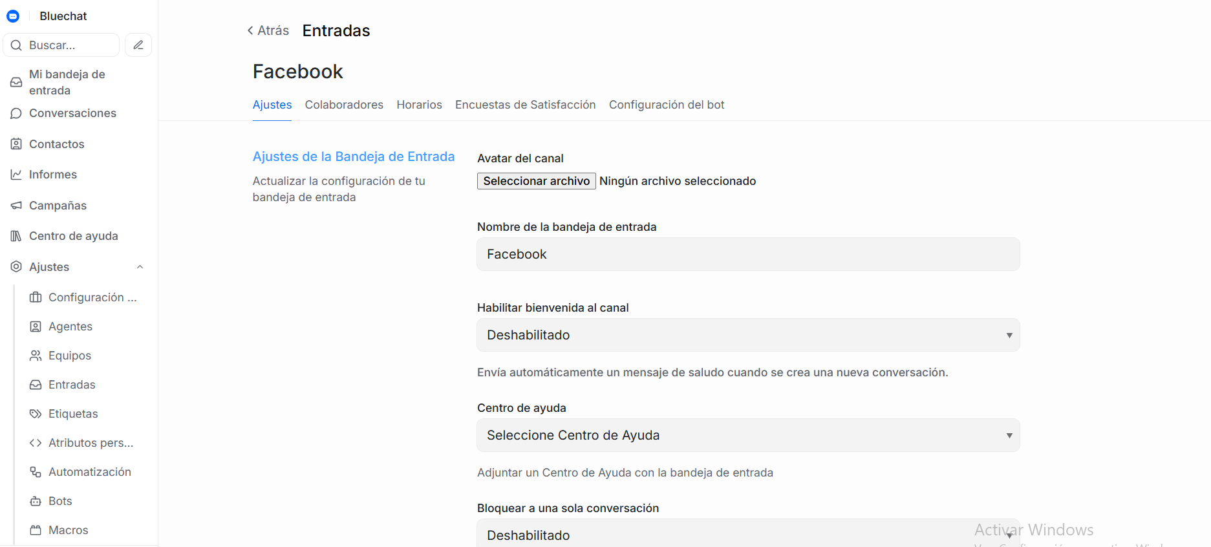Viewport: 1211px width, 547px height.
Task: Go to Contactos in the sidebar
Action: pyautogui.click(x=57, y=144)
